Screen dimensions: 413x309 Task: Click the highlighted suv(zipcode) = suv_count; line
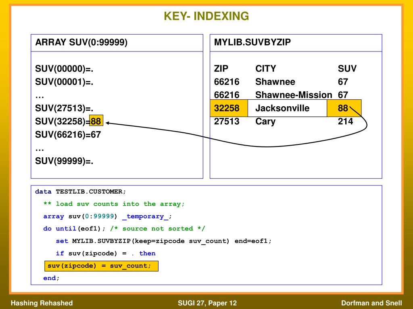coord(101,266)
